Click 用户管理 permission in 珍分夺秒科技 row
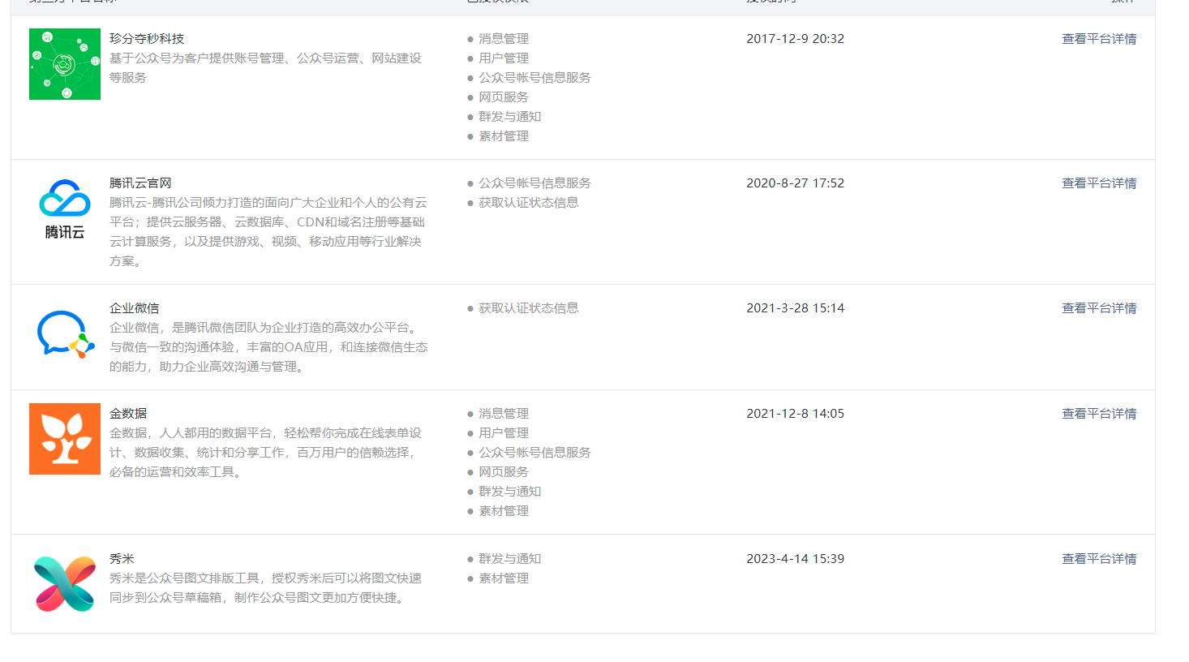The height and width of the screenshot is (662, 1189). (x=504, y=58)
